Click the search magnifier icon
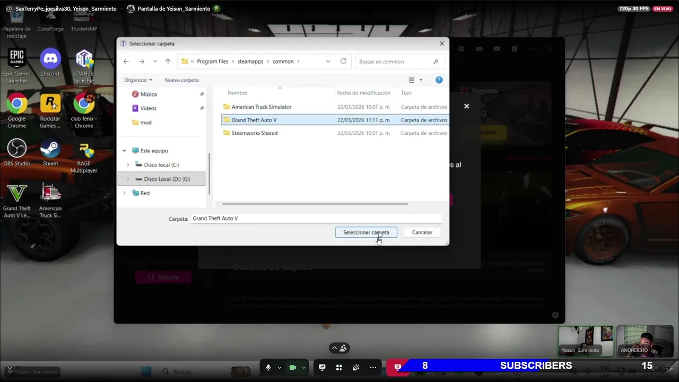 436,62
